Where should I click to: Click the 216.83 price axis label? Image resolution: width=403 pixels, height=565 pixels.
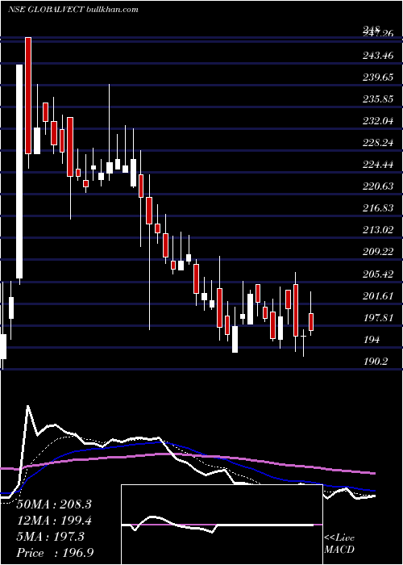[378, 208]
